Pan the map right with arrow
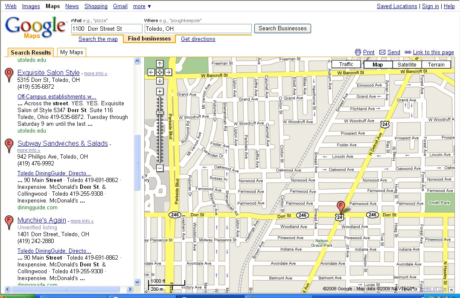This screenshot has width=460, height=298. click(x=168, y=72)
